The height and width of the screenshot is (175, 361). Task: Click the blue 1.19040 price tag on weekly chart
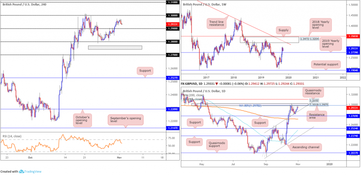click(353, 71)
